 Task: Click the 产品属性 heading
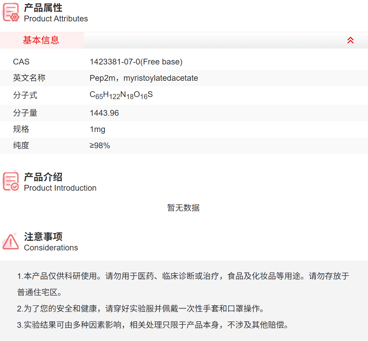click(x=43, y=8)
